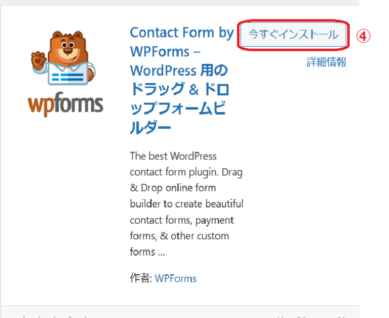
Task: Open the 詳細情報 link
Action: (326, 62)
